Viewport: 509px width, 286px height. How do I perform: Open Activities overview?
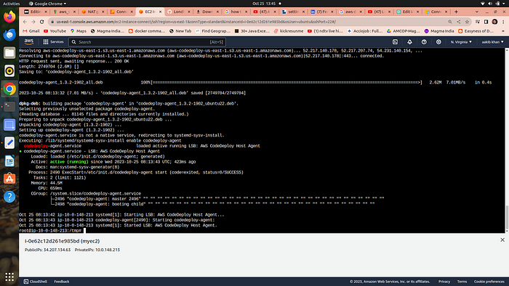pyautogui.click(x=12, y=4)
